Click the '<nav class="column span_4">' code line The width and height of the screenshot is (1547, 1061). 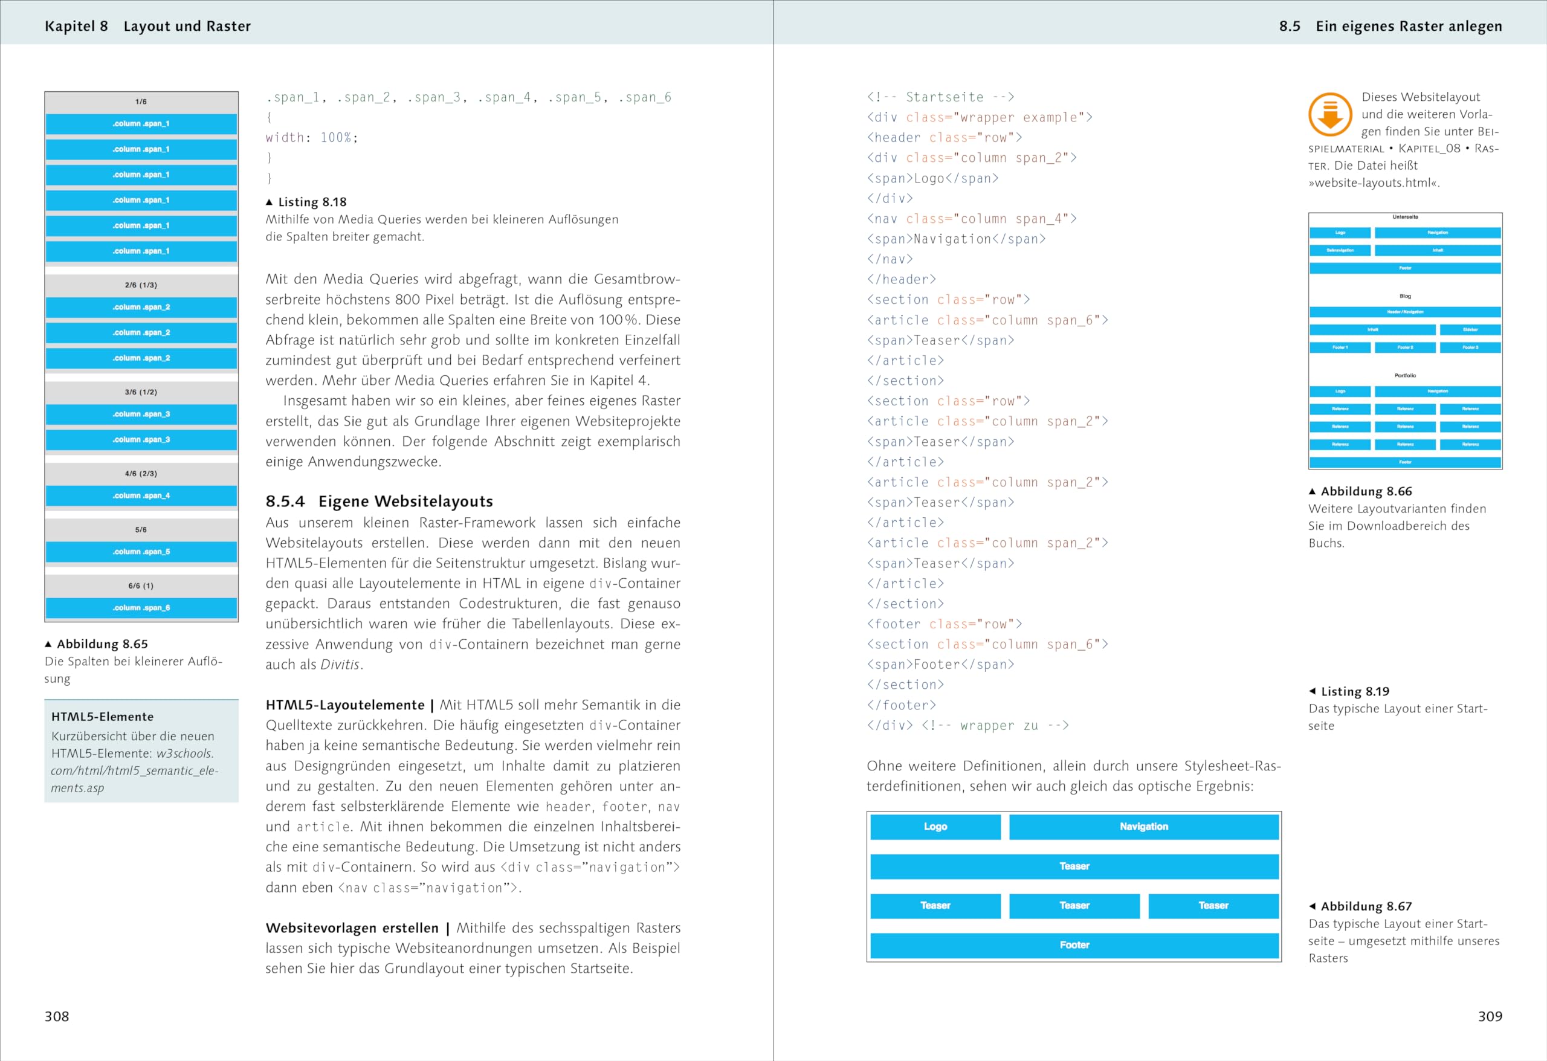coord(972,219)
